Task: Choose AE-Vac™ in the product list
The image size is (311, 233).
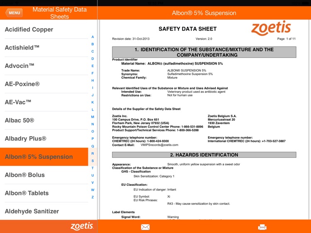Action: click(x=44, y=102)
